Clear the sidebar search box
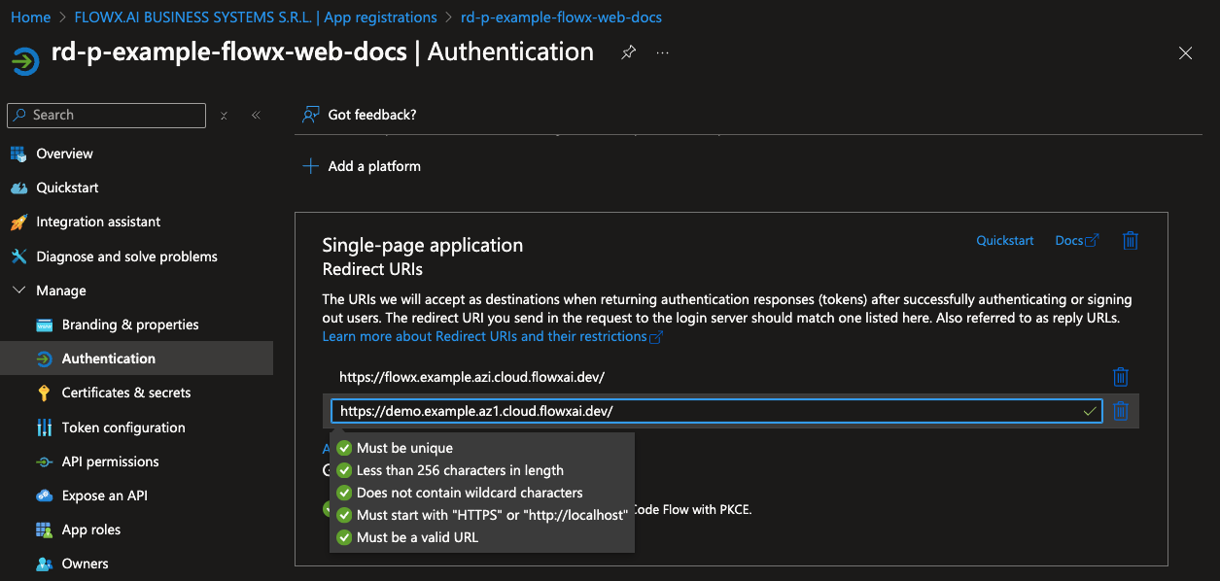The width and height of the screenshot is (1220, 581). pyautogui.click(x=224, y=115)
